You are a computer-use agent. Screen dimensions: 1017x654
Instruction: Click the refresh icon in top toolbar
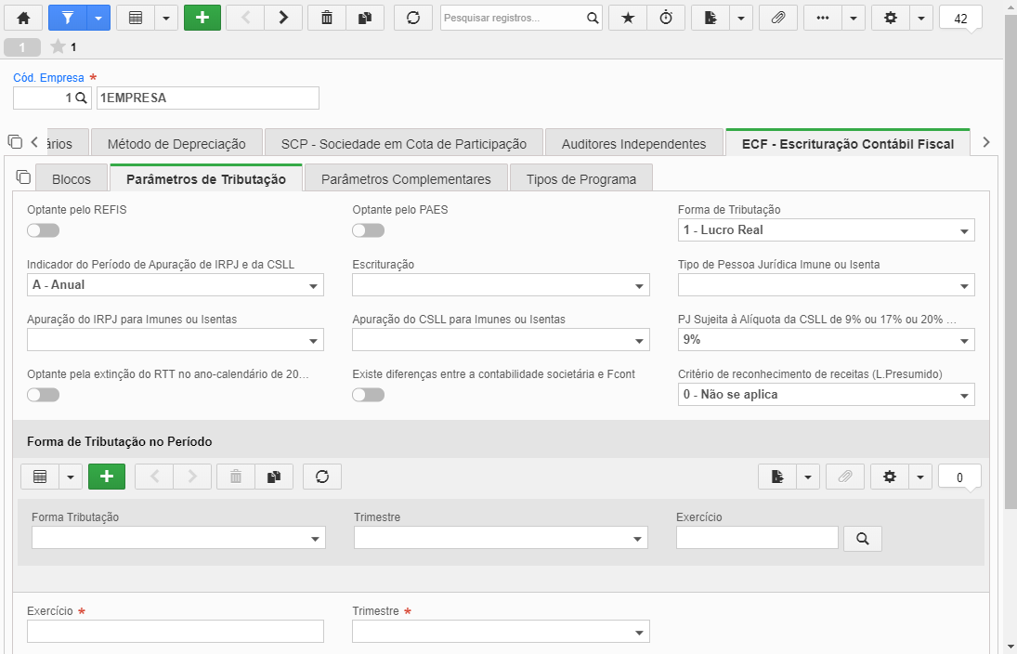pyautogui.click(x=413, y=18)
